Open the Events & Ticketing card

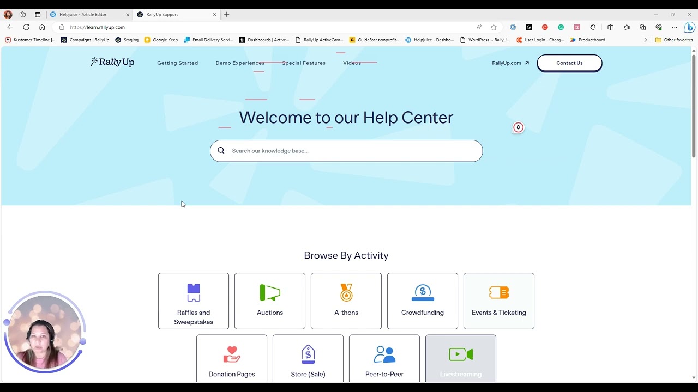coord(499,301)
